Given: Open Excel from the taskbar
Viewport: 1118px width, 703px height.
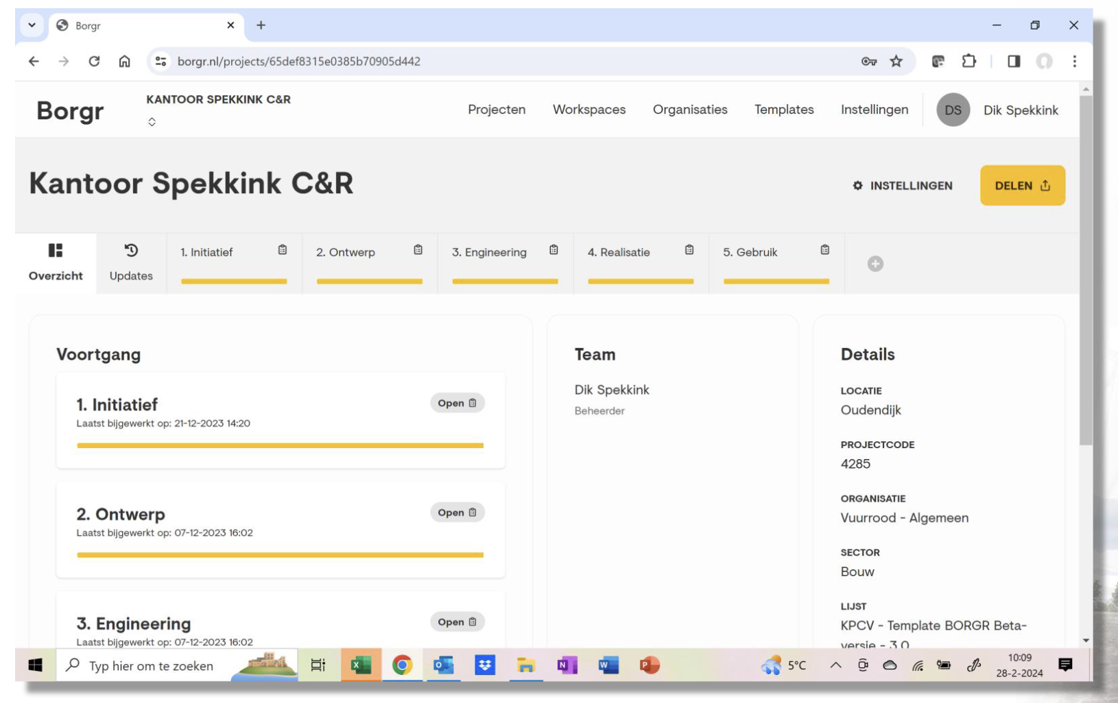Looking at the screenshot, I should click(361, 665).
